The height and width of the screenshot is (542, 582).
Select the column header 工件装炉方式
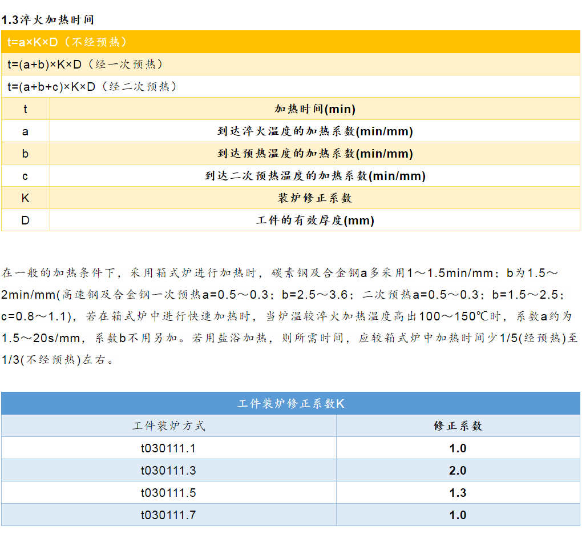[x=168, y=425]
